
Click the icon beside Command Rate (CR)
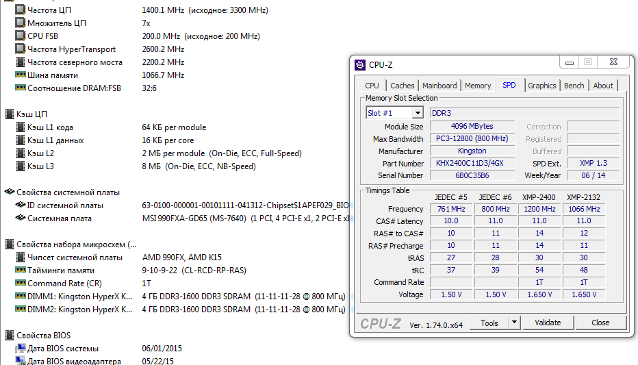coord(20,283)
